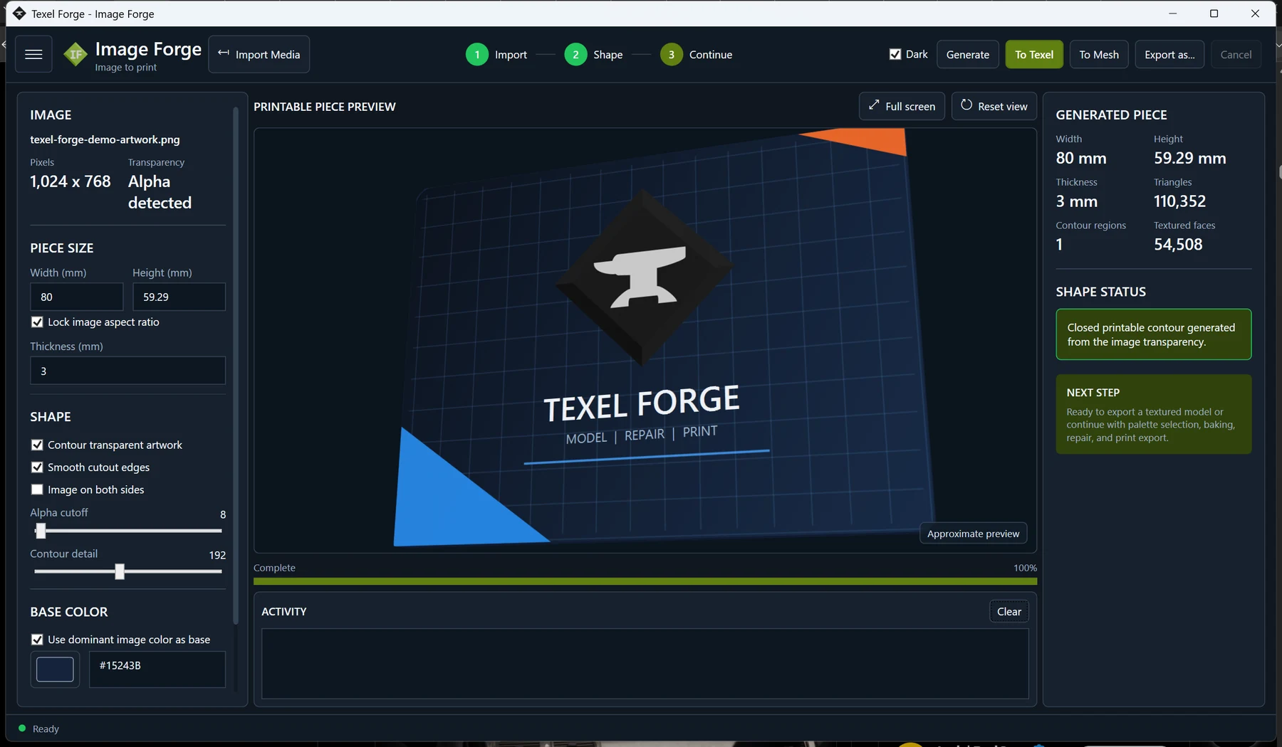Click the printable piece 3D preview
Viewport: 1282px width, 747px height.
[645, 340]
